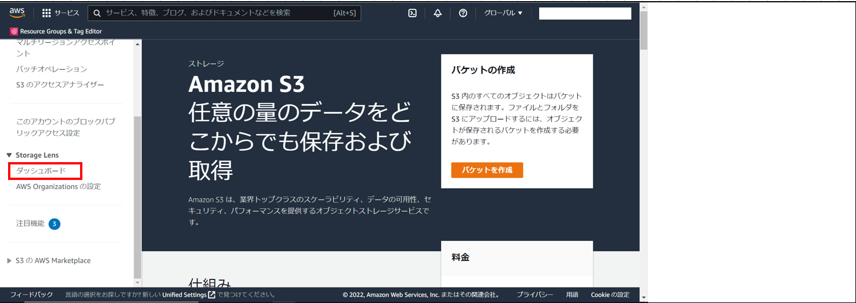Open the account name field in header

click(585, 13)
